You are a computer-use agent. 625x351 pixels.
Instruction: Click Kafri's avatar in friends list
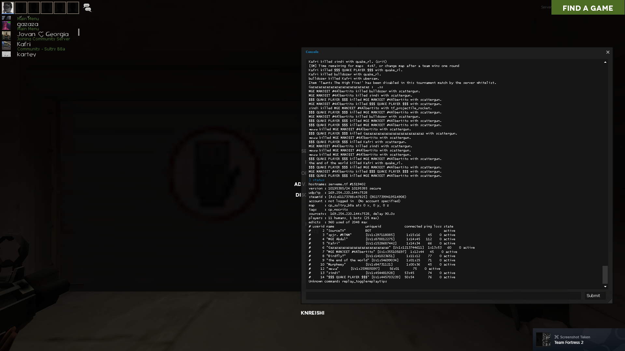[x=6, y=45]
